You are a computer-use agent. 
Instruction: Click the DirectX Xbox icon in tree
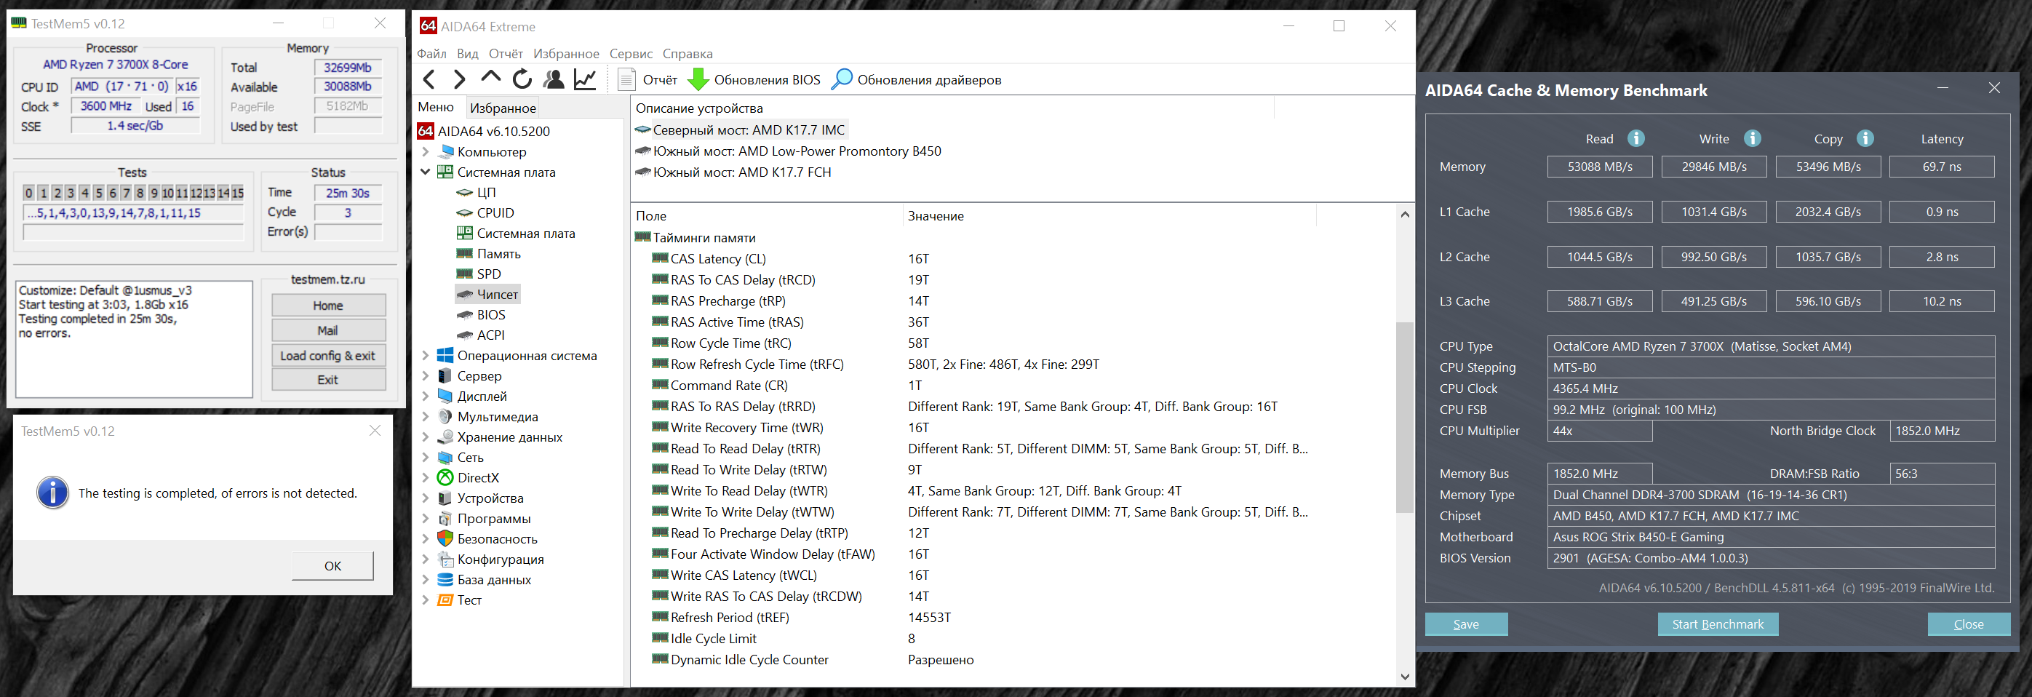pos(445,478)
